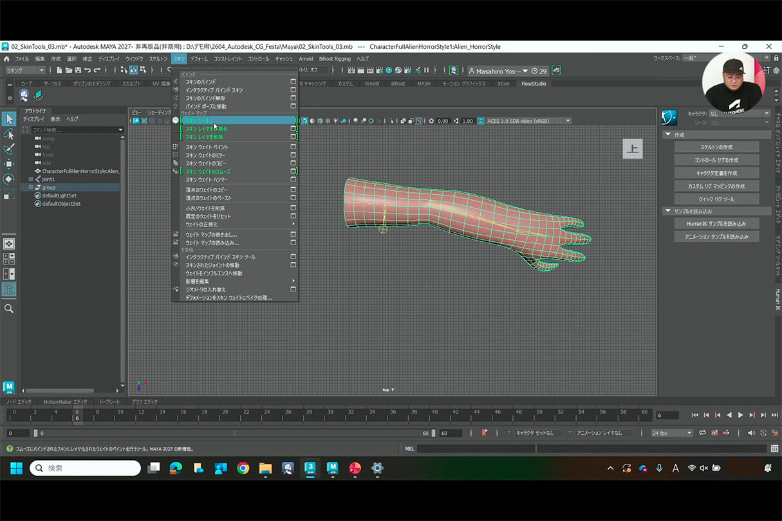This screenshot has height=521, width=782.
Task: Click the magnifier search icon in left toolbox
Action: click(x=9, y=309)
